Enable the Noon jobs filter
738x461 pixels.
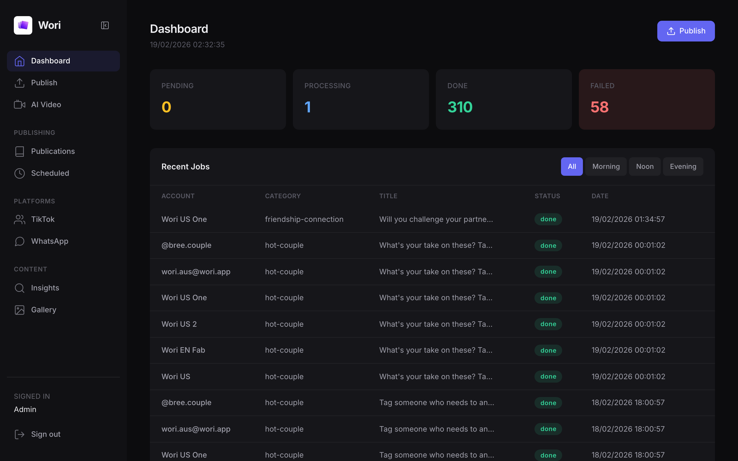(644, 167)
